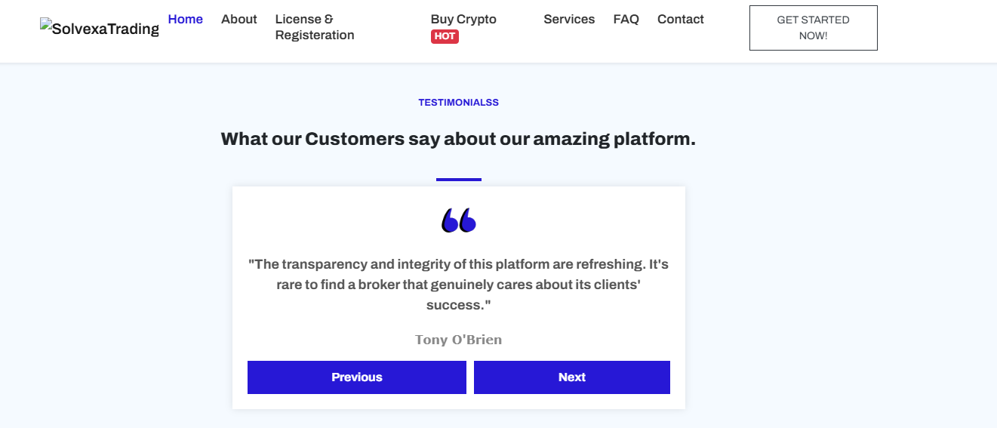Navigate to the Services section
The height and width of the screenshot is (428, 997).
tap(569, 20)
